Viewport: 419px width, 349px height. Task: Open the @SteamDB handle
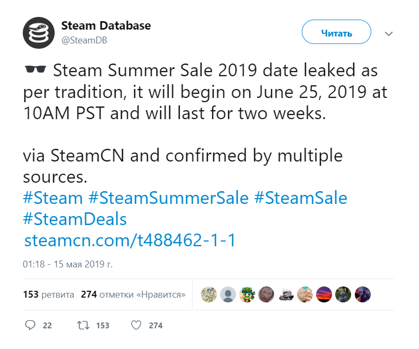pos(84,40)
